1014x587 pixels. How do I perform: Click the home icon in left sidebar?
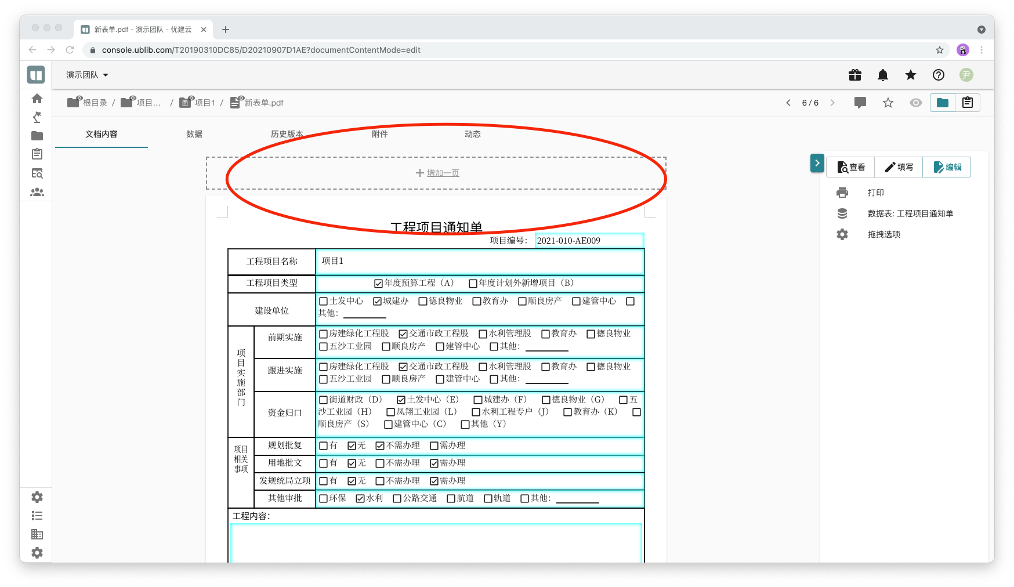coord(37,99)
